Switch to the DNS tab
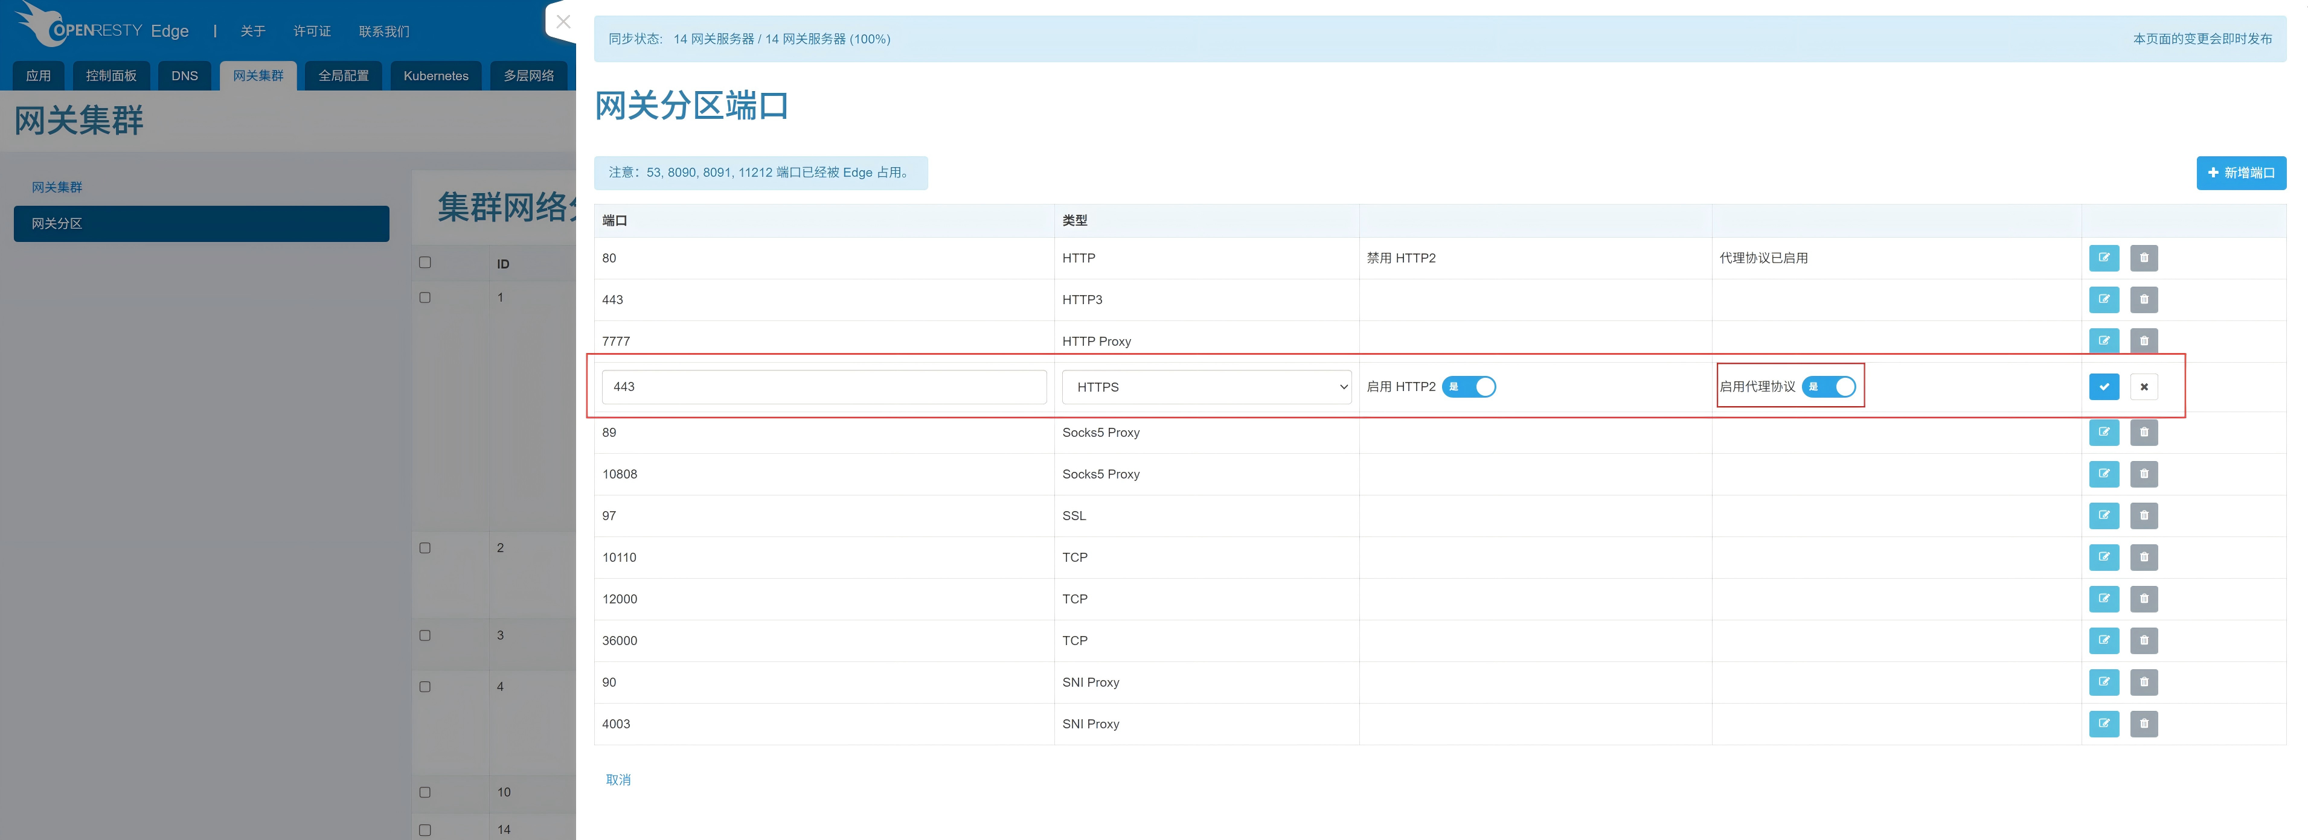 [185, 76]
